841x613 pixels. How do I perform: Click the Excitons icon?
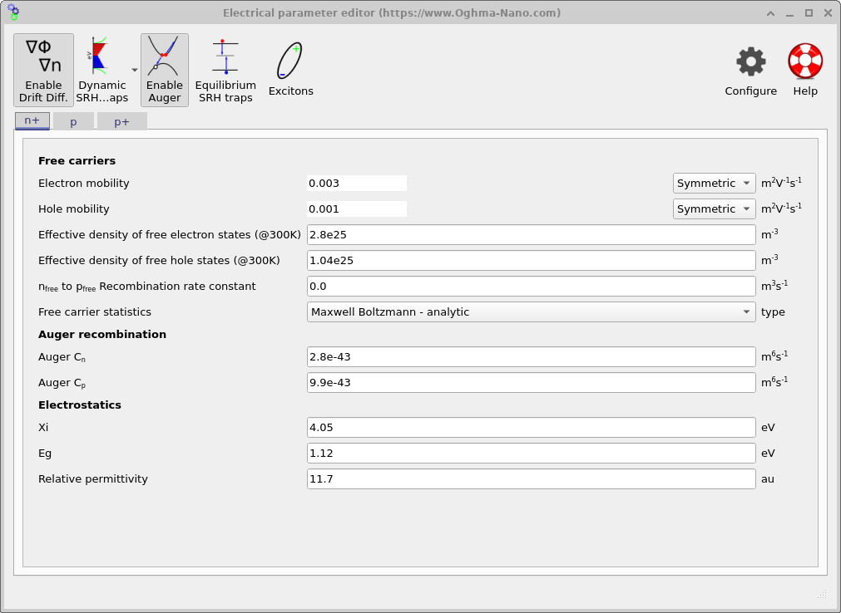290,62
